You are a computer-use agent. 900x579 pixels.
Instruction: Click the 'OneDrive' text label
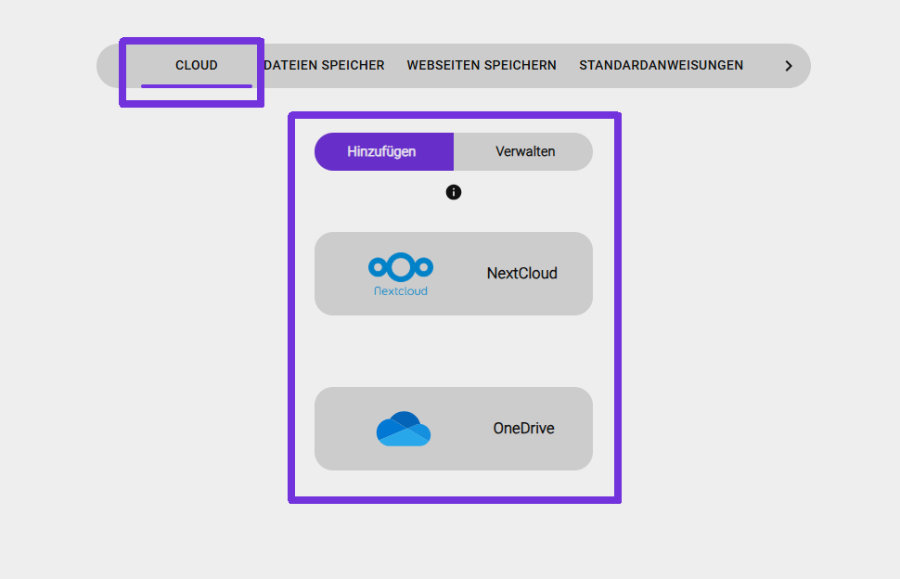(523, 429)
